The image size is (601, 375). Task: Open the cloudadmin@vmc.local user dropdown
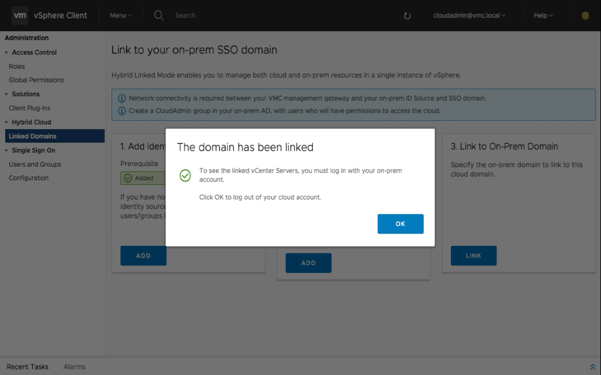469,15
